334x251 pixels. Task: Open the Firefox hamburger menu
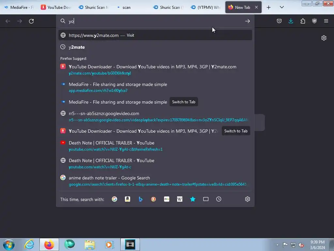tap(326, 21)
